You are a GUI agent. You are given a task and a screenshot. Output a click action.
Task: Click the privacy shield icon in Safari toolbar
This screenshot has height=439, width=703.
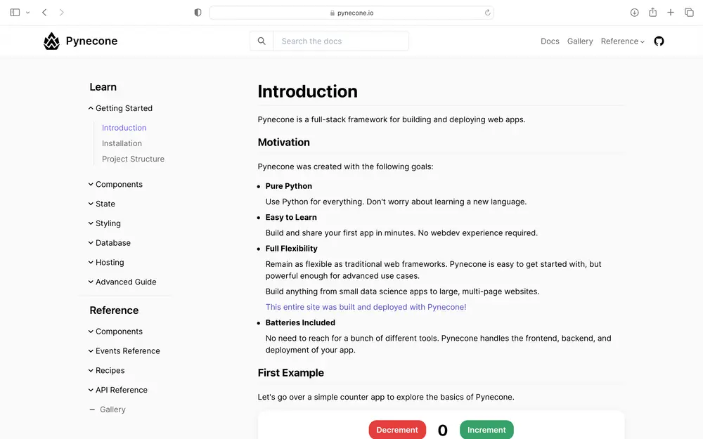pyautogui.click(x=198, y=11)
